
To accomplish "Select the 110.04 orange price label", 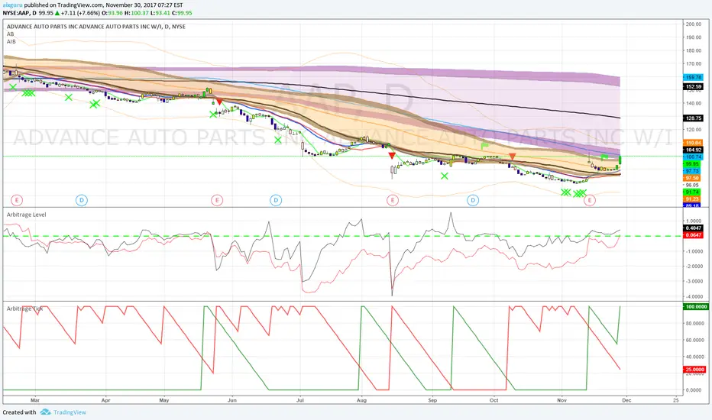I will click(x=693, y=143).
